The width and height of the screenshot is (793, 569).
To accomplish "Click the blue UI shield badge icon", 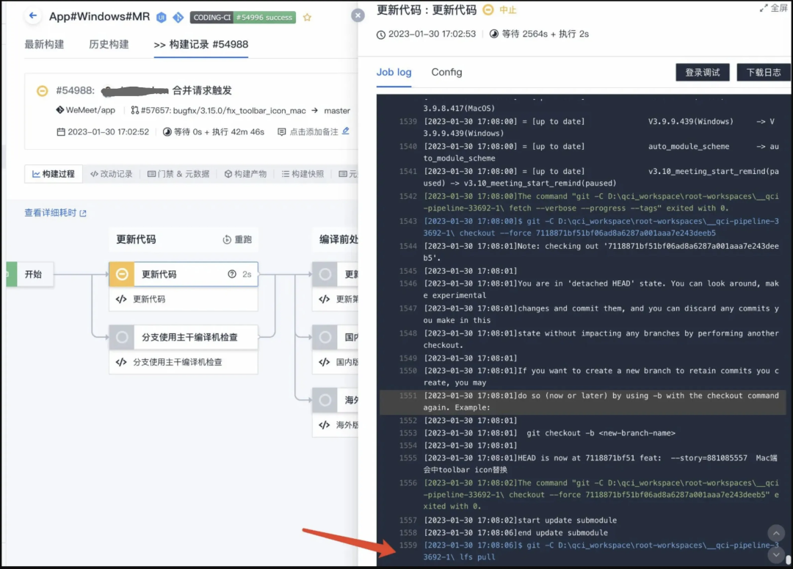I will [x=162, y=17].
